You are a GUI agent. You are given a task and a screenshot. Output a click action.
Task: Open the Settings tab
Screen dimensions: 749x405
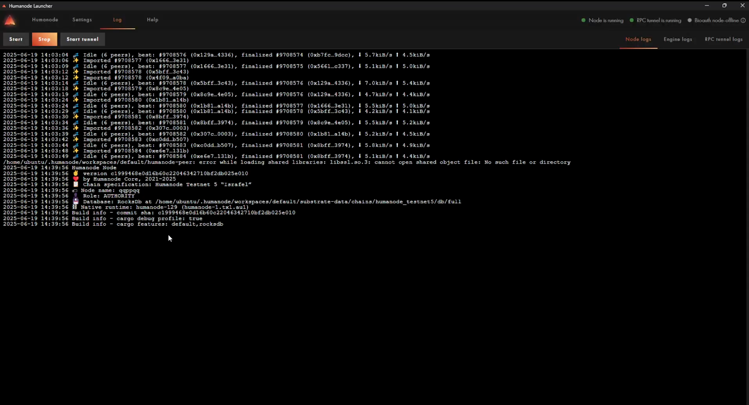coord(82,20)
